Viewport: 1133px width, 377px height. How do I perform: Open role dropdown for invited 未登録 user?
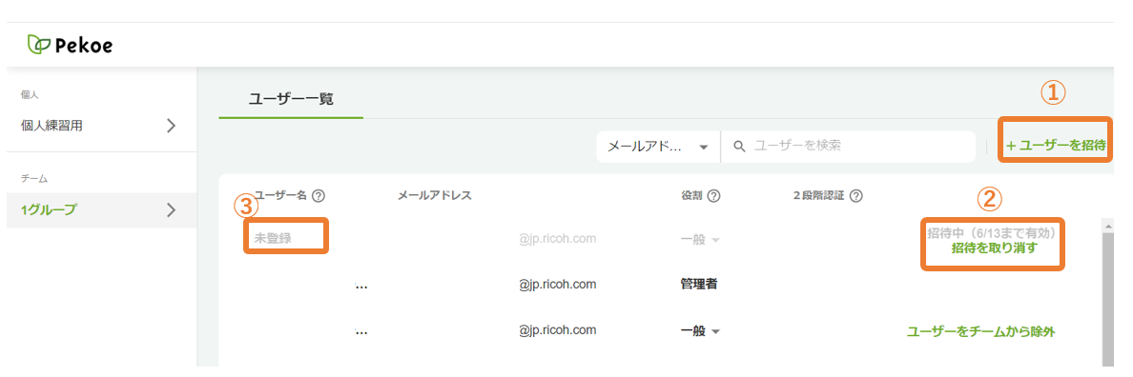700,239
